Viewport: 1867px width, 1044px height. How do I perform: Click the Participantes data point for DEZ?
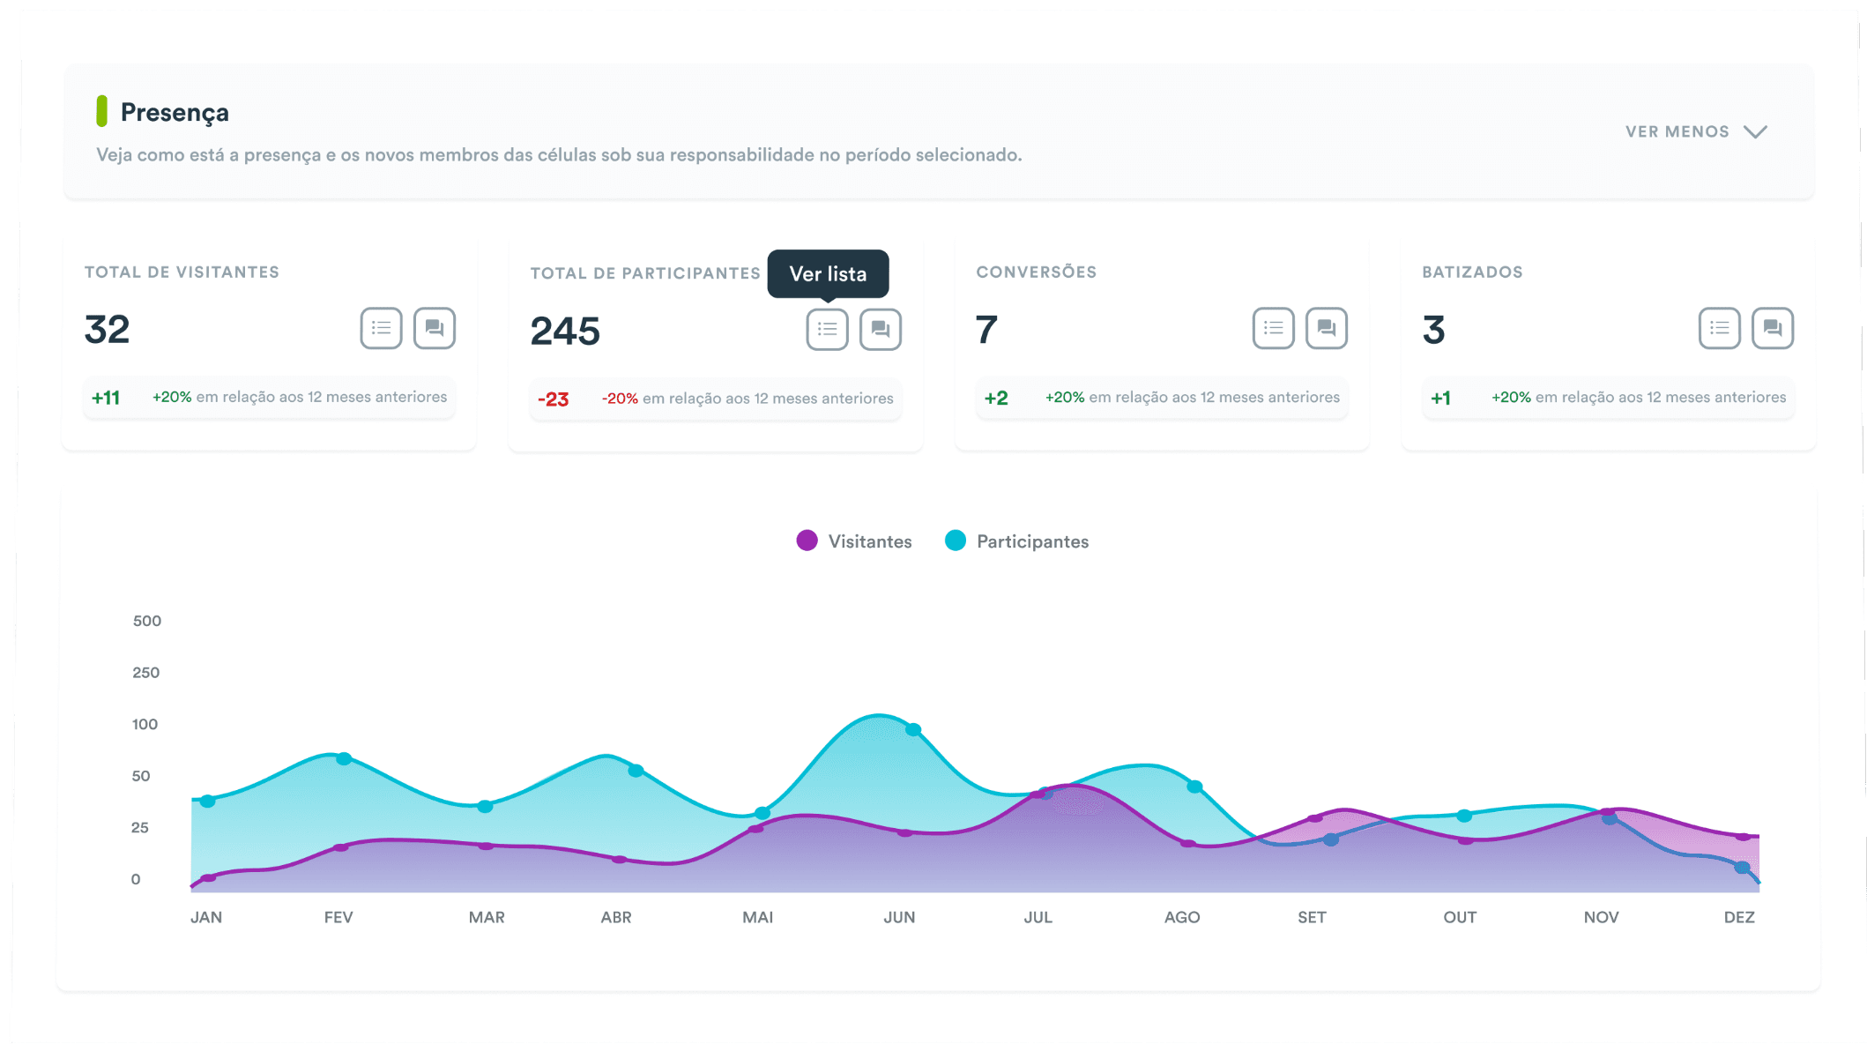coord(1742,868)
